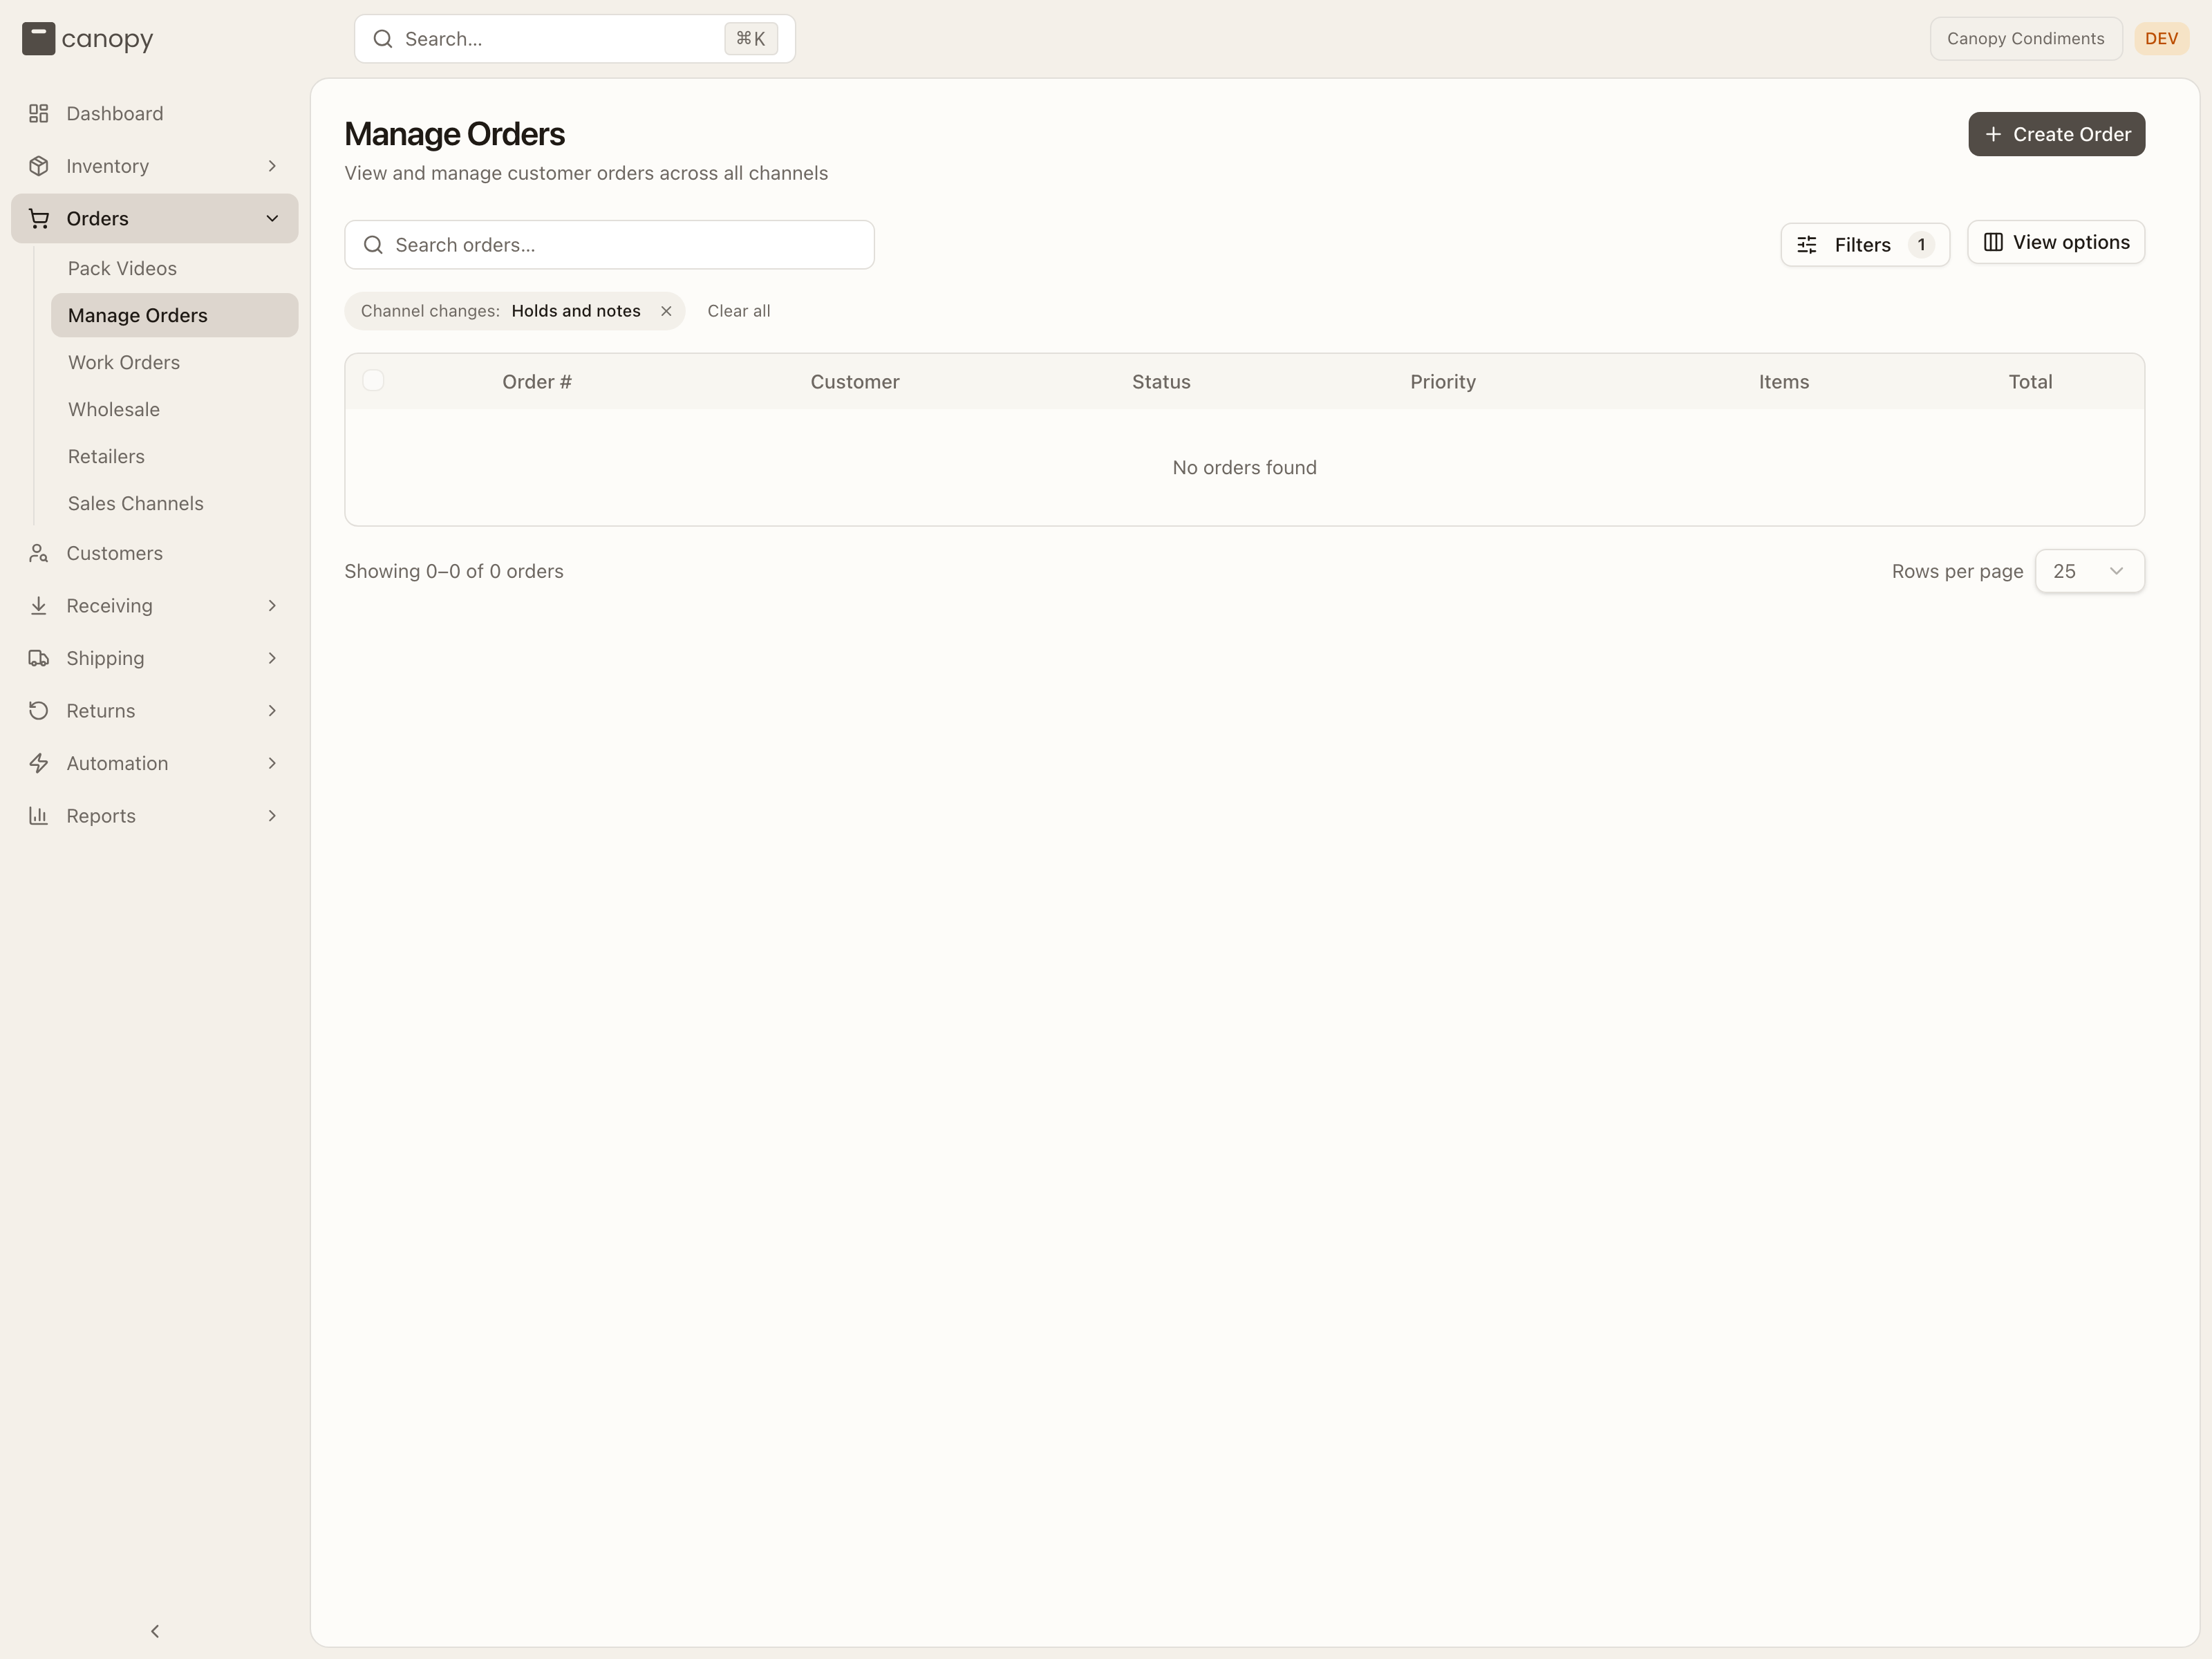2212x1659 pixels.
Task: Sort by Priority column header
Action: [x=1443, y=382]
